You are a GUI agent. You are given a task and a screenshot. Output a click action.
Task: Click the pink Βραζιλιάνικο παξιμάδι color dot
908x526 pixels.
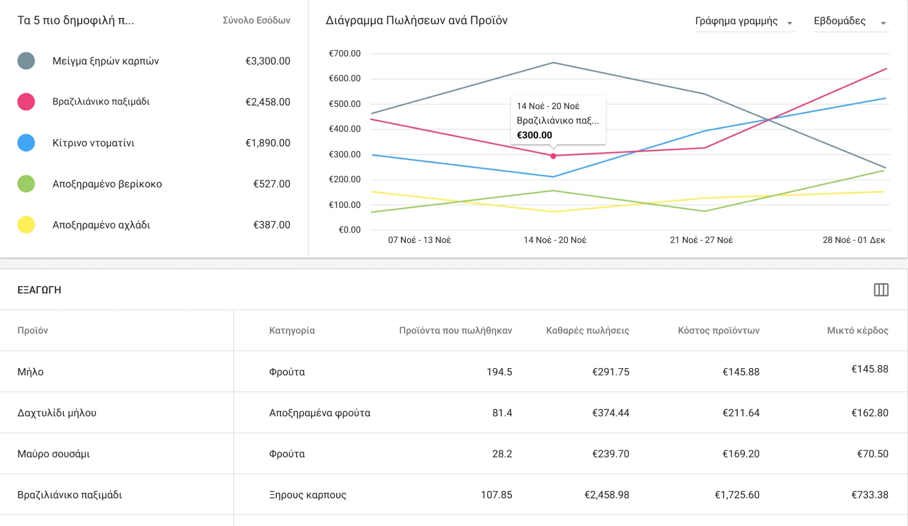[26, 102]
